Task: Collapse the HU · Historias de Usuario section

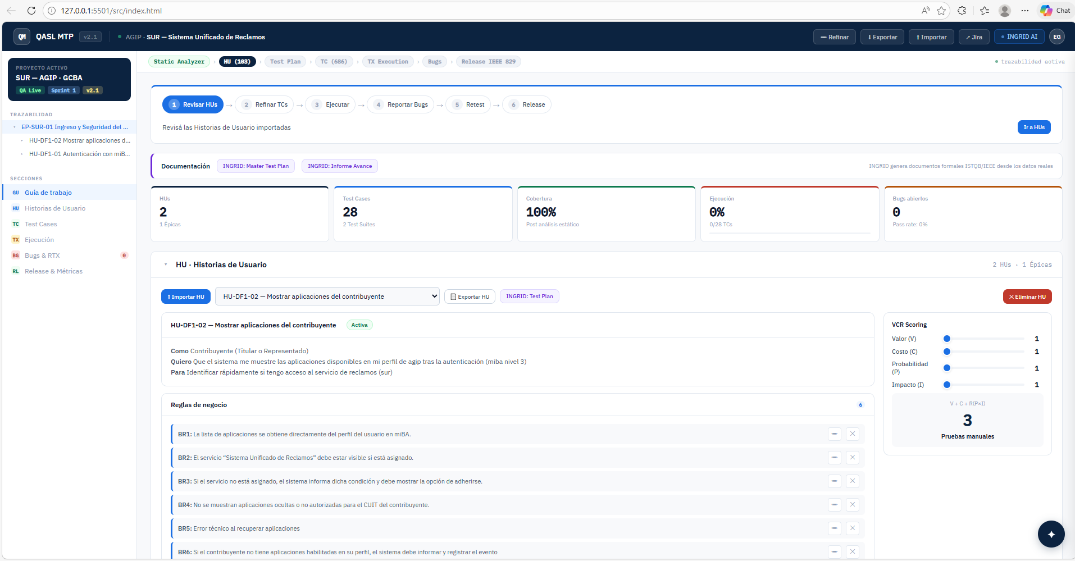Action: click(x=166, y=264)
